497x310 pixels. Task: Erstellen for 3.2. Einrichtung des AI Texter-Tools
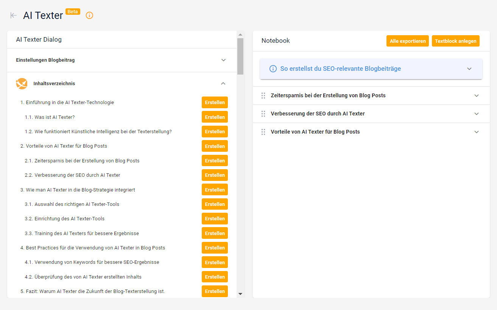tap(215, 219)
